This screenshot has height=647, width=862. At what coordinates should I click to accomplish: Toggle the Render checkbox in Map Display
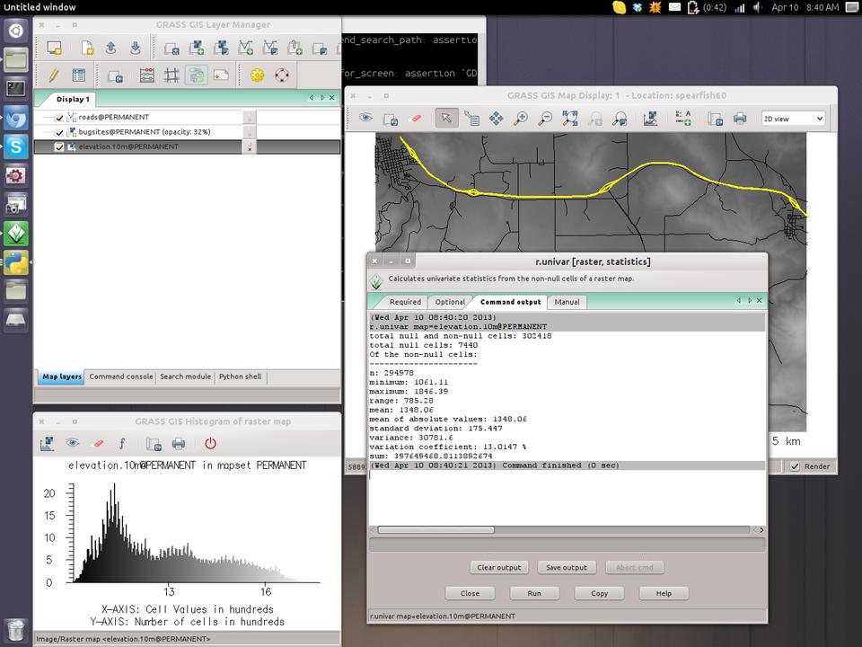pyautogui.click(x=795, y=466)
